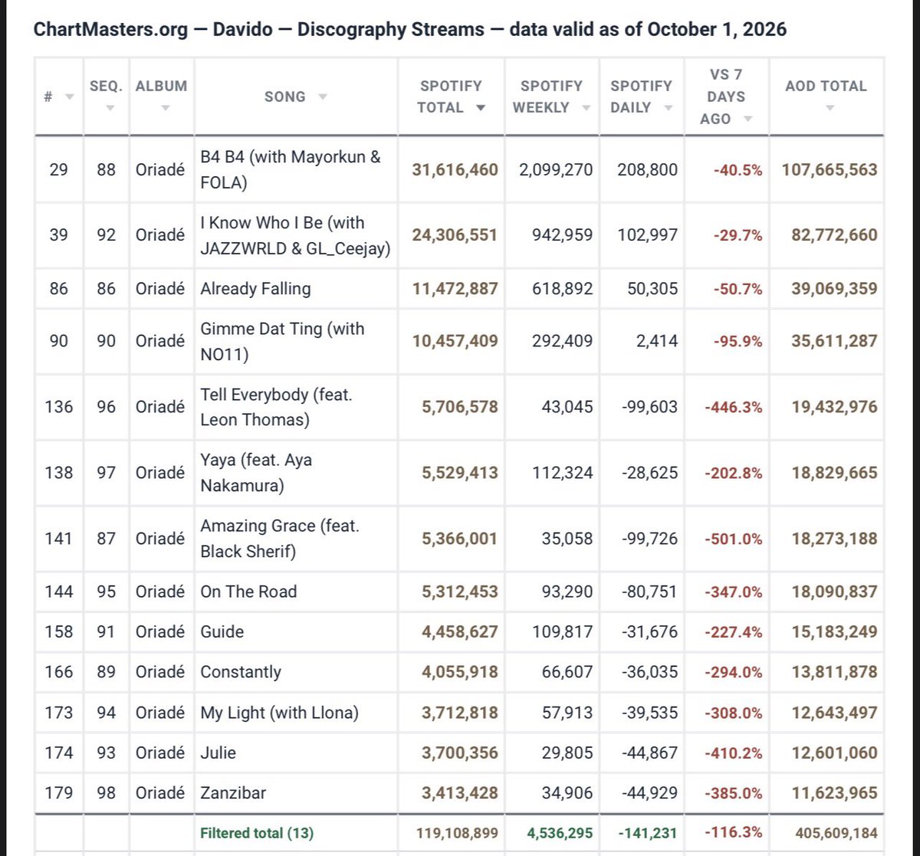Click Spotify total 5,529,413
The width and height of the screenshot is (920, 856).
coord(460,473)
